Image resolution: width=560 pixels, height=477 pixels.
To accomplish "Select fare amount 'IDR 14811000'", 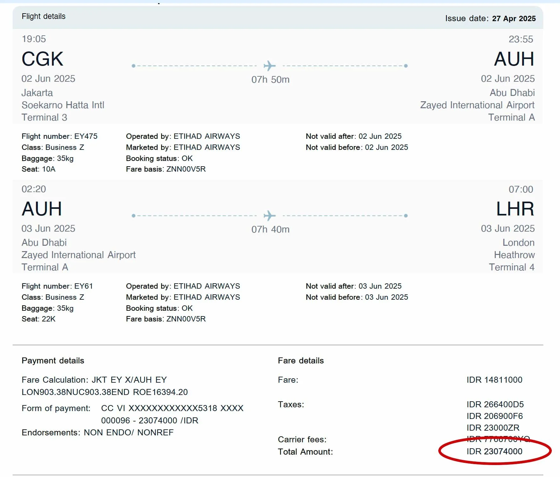I will click(494, 380).
